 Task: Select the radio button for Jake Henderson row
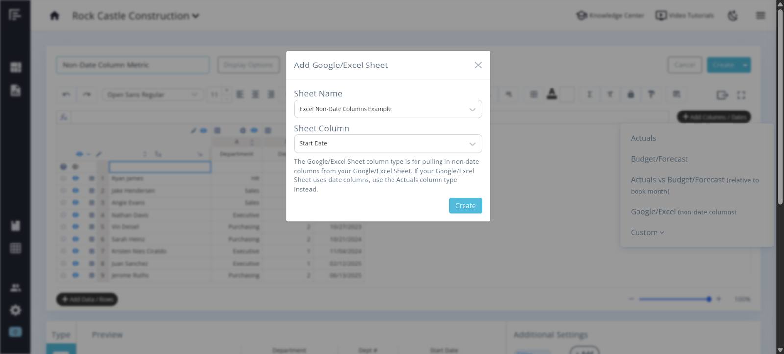[x=63, y=191]
